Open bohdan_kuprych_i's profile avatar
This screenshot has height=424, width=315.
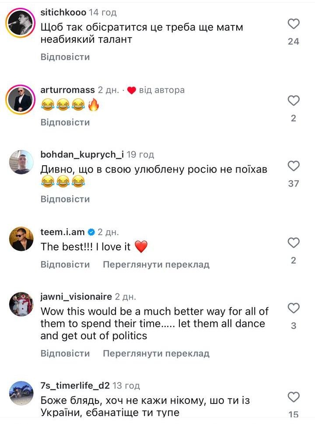point(21,162)
